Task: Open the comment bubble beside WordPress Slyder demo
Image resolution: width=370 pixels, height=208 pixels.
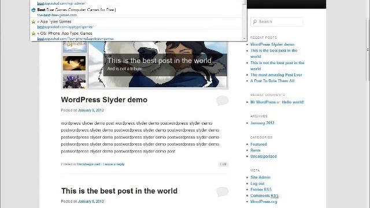Action: click(222, 101)
